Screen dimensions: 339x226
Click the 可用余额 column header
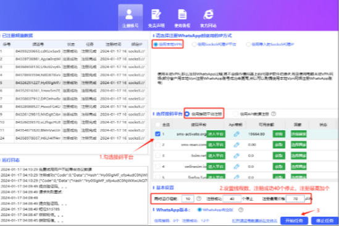(x=266, y=125)
